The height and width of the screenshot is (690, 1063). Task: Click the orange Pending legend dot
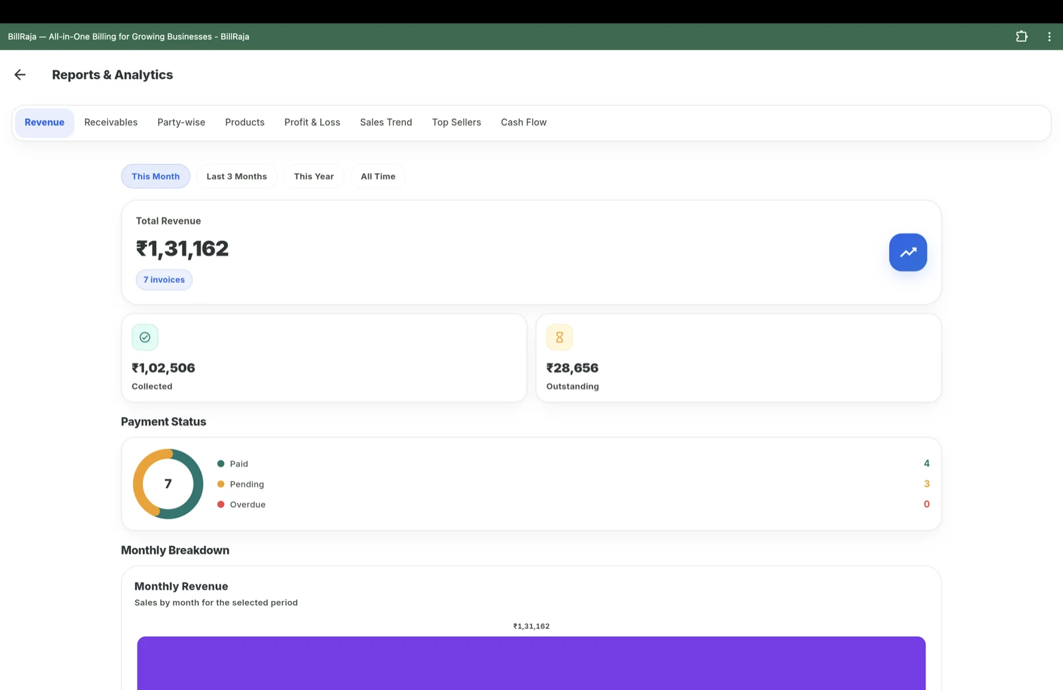click(x=221, y=484)
